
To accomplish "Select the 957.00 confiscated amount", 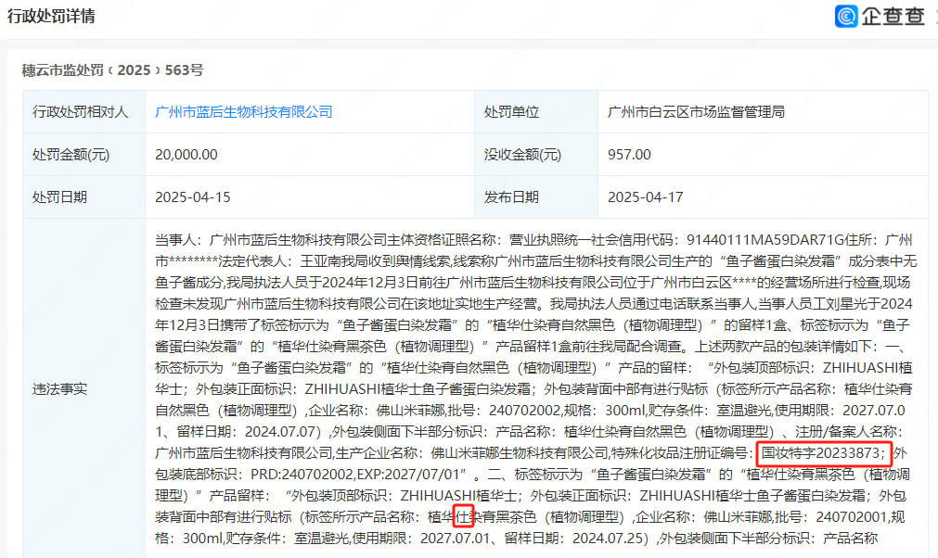I will pyautogui.click(x=629, y=154).
